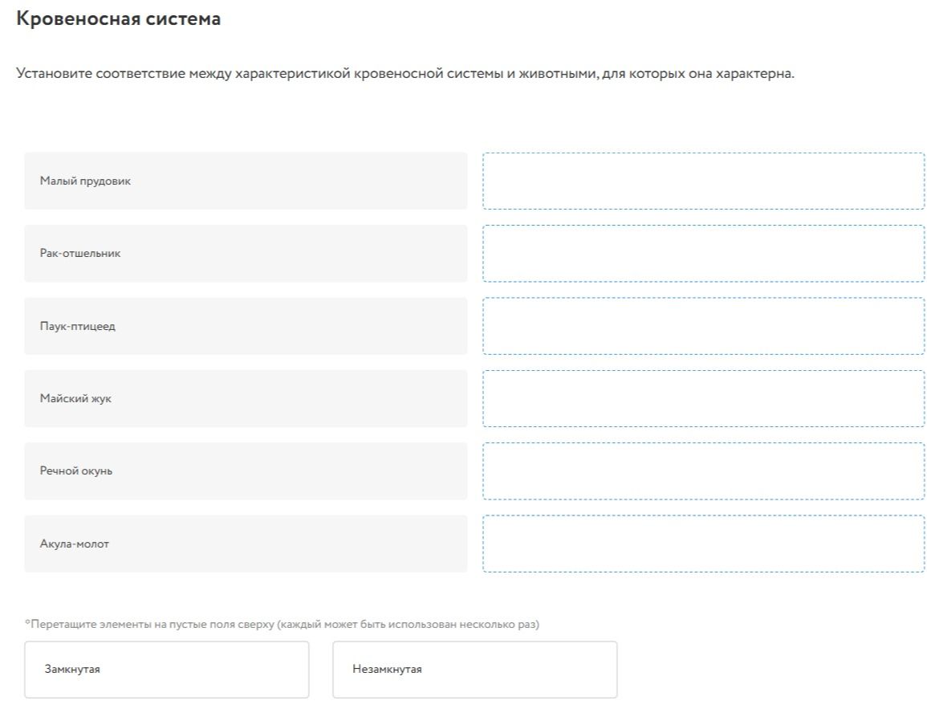Click empty drop field beside Паук-птицеед
The image size is (927, 721).
coord(704,326)
